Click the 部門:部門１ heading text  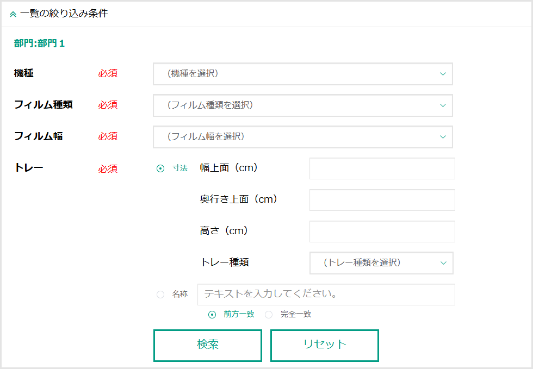click(x=39, y=43)
